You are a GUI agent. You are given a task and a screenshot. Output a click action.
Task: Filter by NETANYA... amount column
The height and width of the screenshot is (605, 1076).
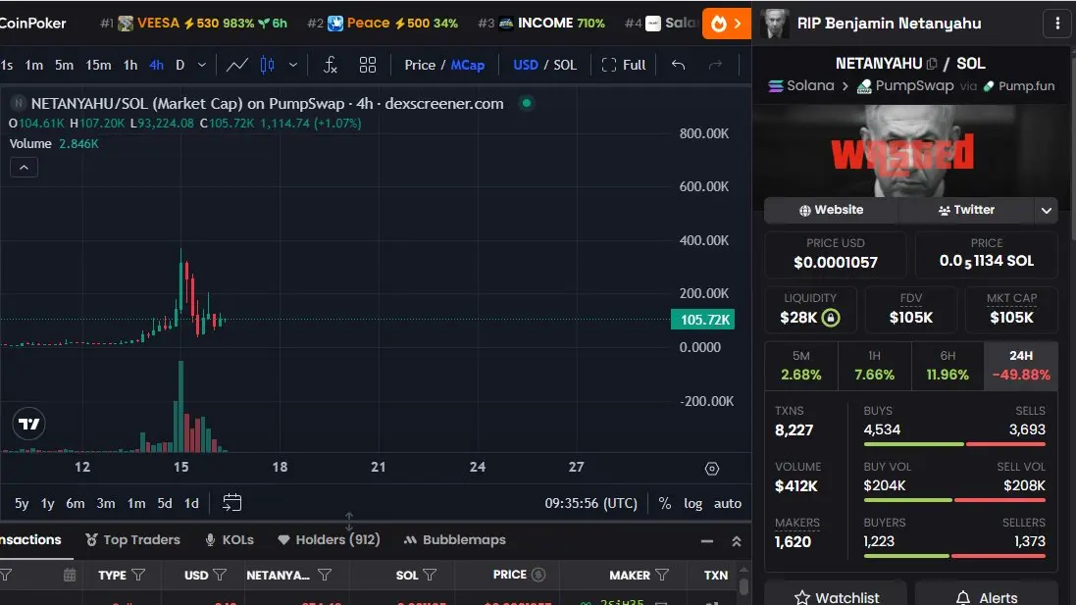[x=325, y=575]
